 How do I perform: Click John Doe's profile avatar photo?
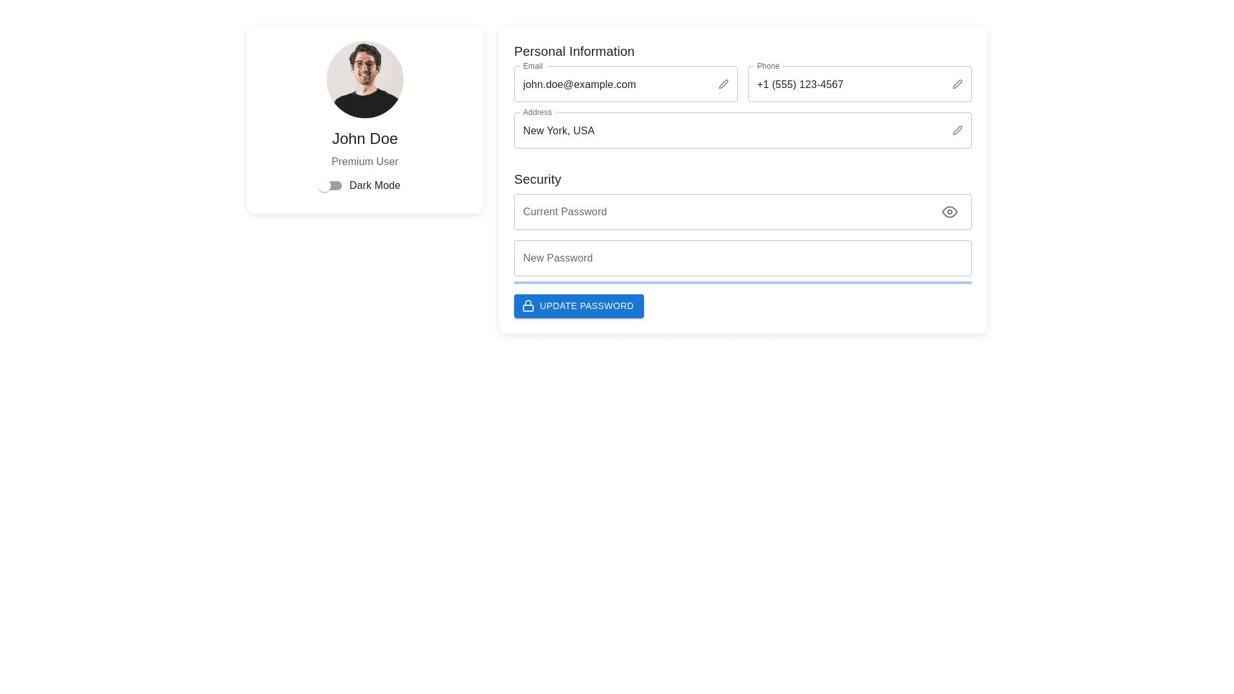[x=364, y=80]
